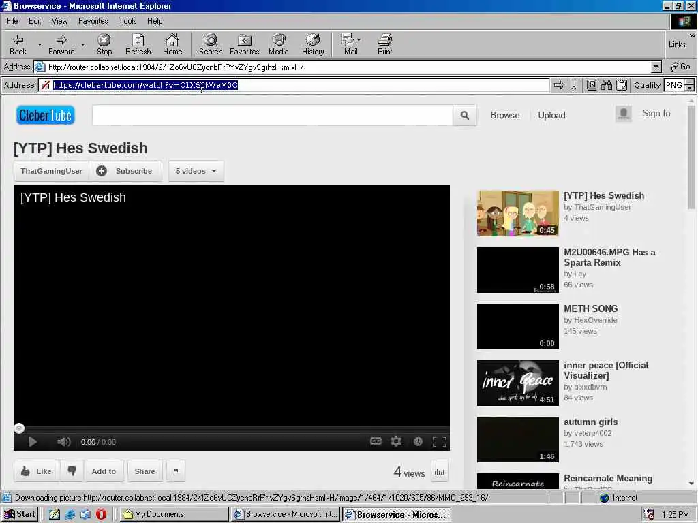Screen dimensions: 698x523
Task: Toggle Subscribe to ThatGamingUser
Action: pos(125,171)
